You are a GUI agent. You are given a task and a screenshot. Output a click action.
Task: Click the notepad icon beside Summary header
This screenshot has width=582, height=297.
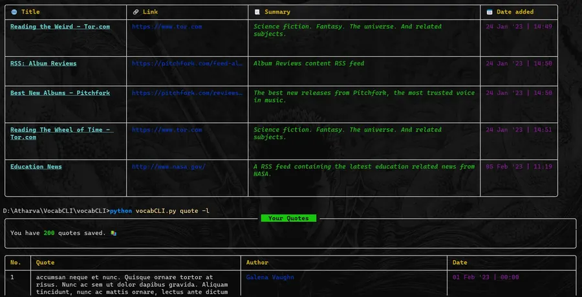click(x=257, y=12)
